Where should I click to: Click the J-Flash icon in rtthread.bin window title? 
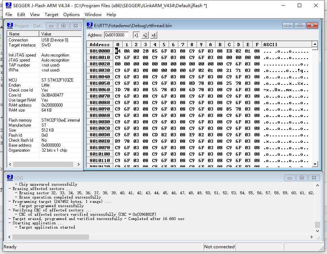[90, 25]
